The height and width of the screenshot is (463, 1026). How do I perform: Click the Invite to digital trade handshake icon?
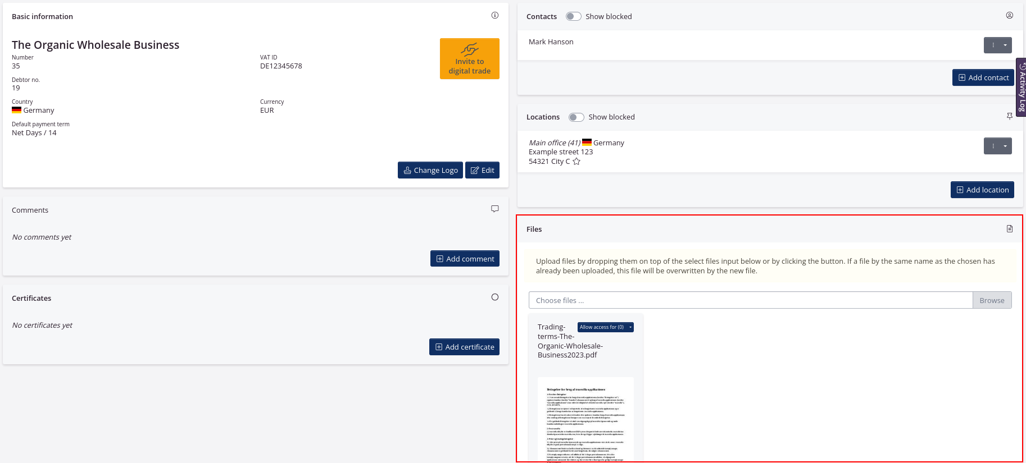[x=469, y=49]
